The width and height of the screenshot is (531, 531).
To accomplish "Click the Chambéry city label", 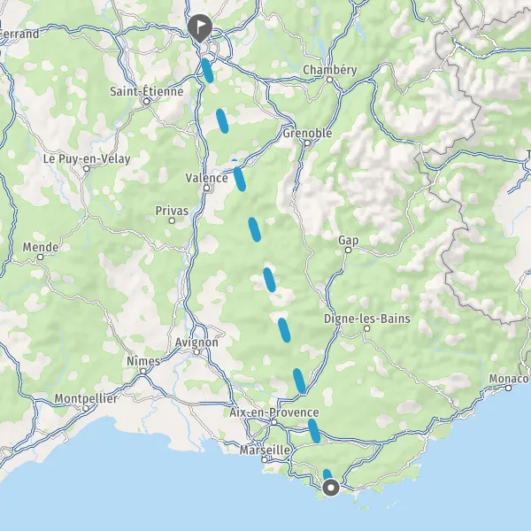I will pos(330,70).
